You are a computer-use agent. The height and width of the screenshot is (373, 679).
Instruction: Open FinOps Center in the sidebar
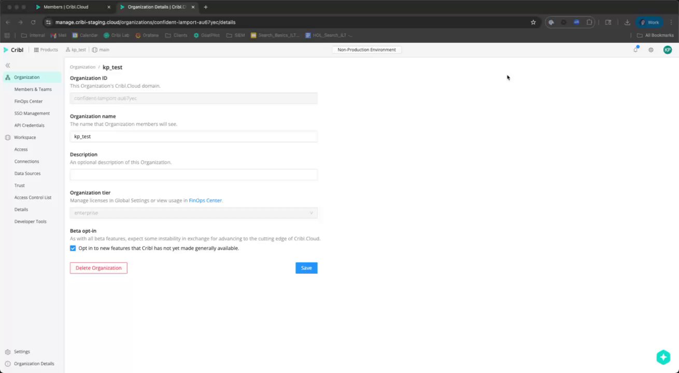coord(29,102)
